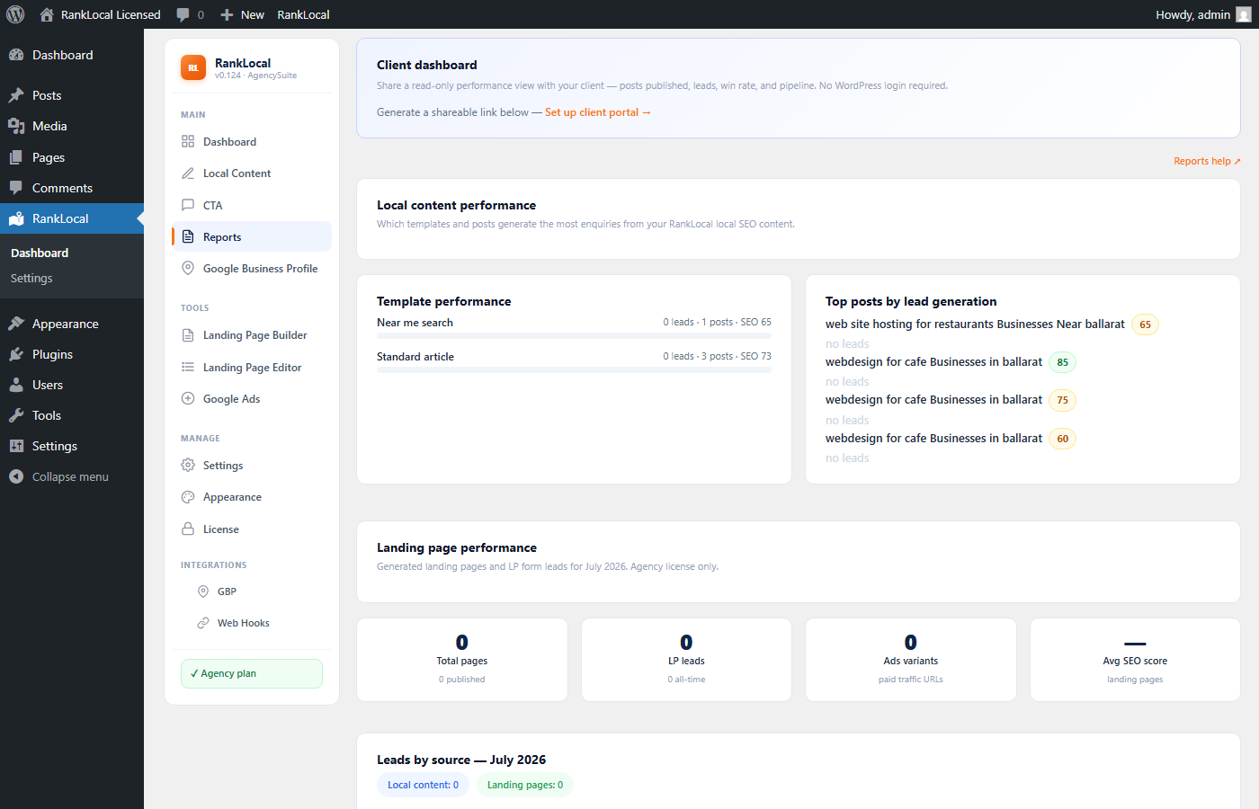Click the Google Ads plus-circle icon
The width and height of the screenshot is (1259, 809).
188,398
